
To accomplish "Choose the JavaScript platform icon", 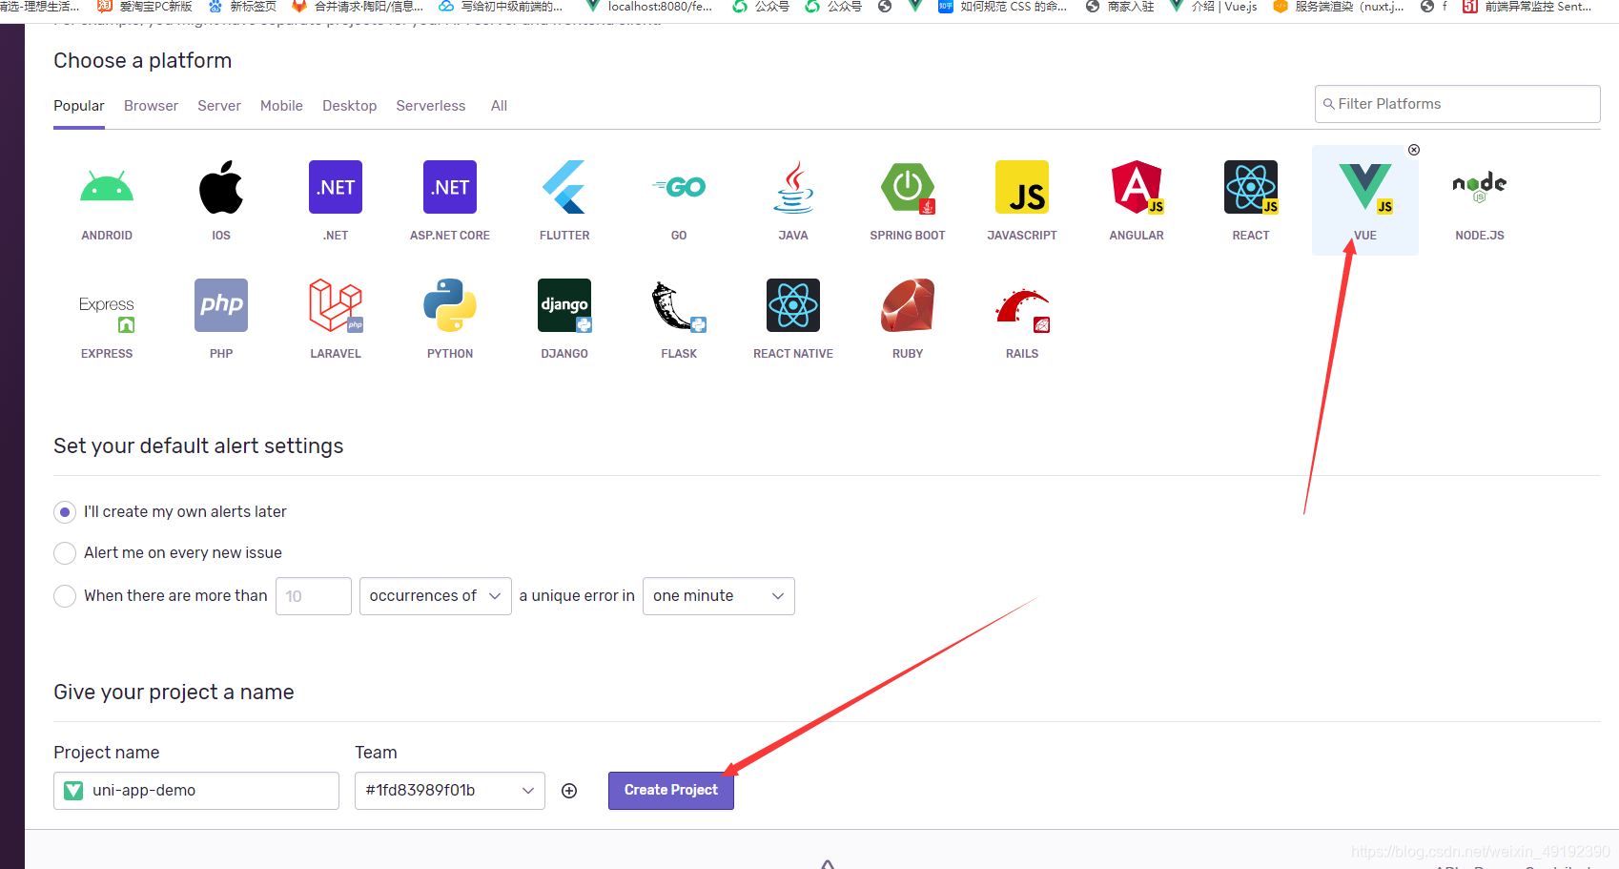I will [x=1022, y=187].
